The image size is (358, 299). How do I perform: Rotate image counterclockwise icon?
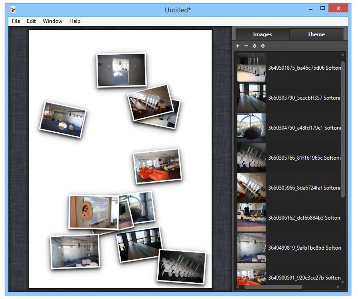coord(254,46)
